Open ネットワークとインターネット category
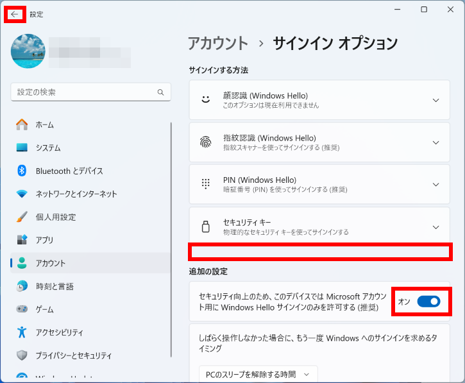465x383 pixels. point(90,194)
